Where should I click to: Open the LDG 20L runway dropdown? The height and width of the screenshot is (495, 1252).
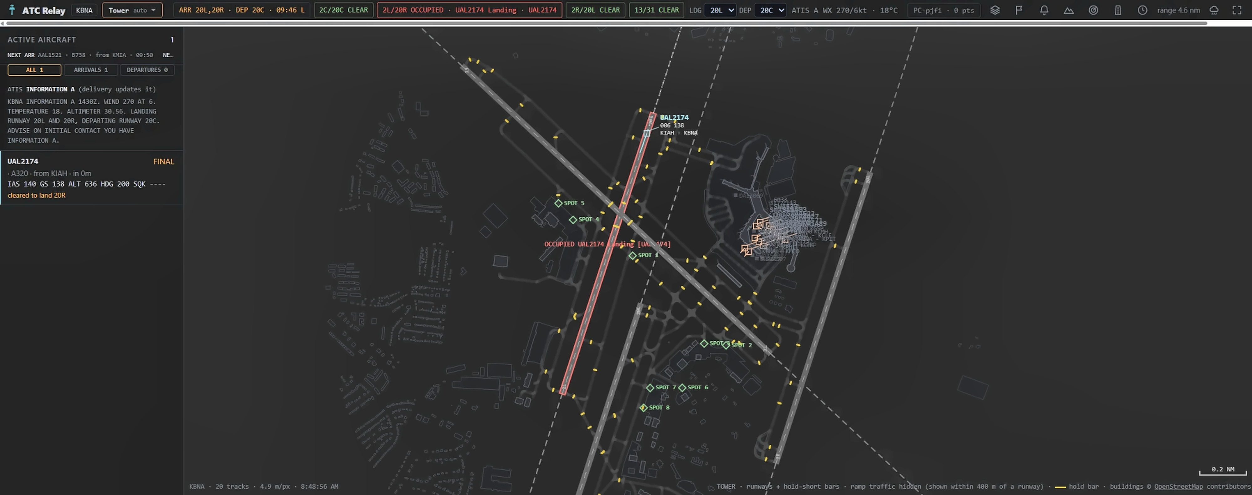click(x=720, y=10)
